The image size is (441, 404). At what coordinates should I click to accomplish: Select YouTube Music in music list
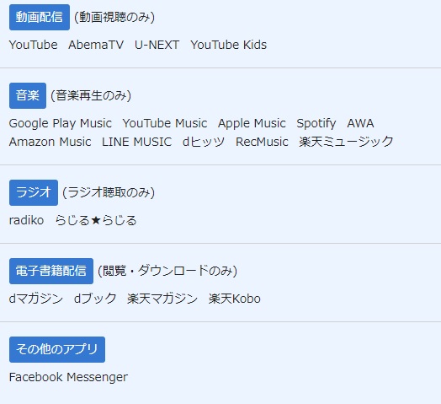click(165, 123)
